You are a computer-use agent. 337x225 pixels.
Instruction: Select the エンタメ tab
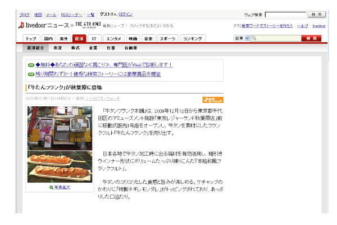pyautogui.click(x=113, y=39)
